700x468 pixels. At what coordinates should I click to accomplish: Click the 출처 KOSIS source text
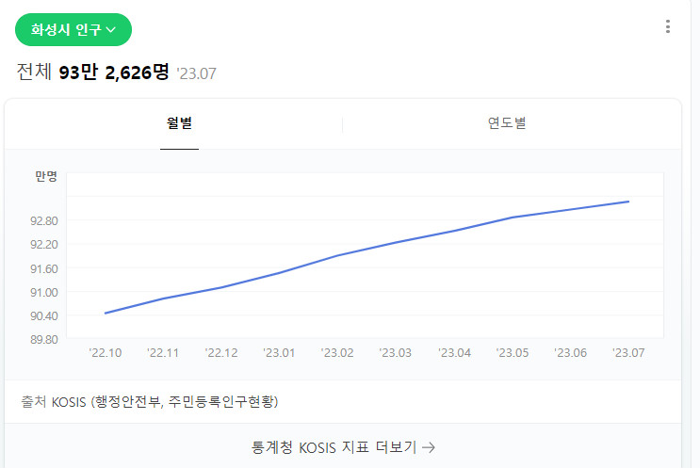point(150,401)
